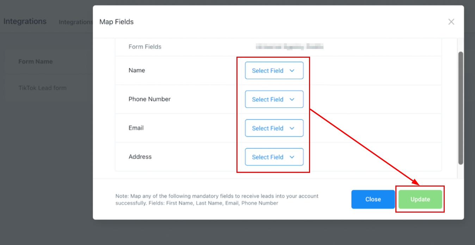Select the TikTok Lead form row

pos(42,88)
